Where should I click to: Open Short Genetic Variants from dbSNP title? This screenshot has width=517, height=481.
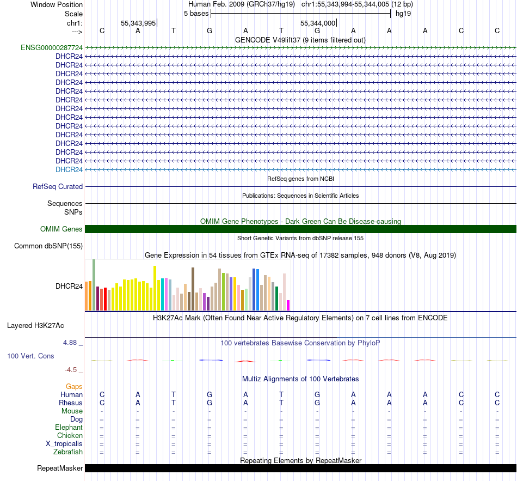click(300, 238)
